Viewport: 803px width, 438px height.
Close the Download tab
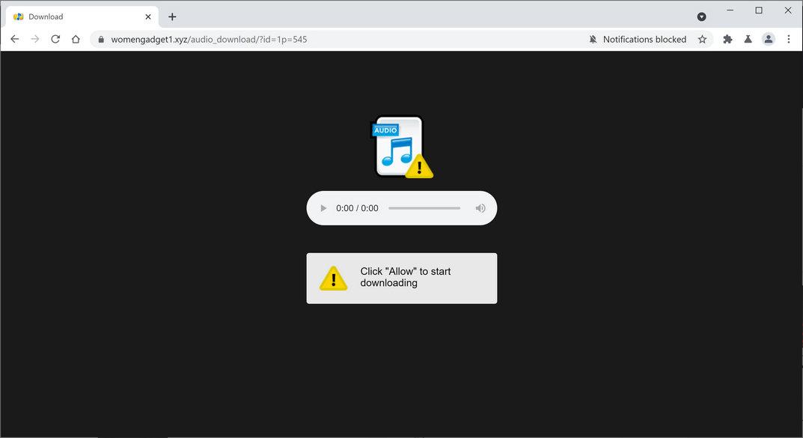pyautogui.click(x=148, y=17)
